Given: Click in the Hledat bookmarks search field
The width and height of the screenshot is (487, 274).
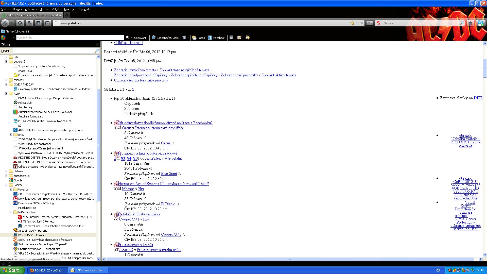Looking at the screenshot, I should [x=54, y=51].
